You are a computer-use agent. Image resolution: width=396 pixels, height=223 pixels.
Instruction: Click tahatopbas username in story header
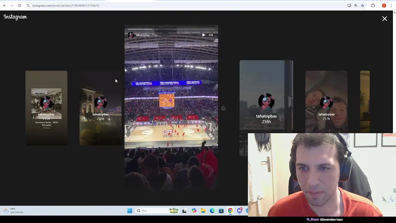point(143,35)
